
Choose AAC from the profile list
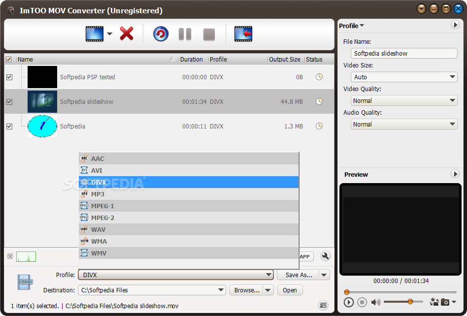(x=189, y=158)
